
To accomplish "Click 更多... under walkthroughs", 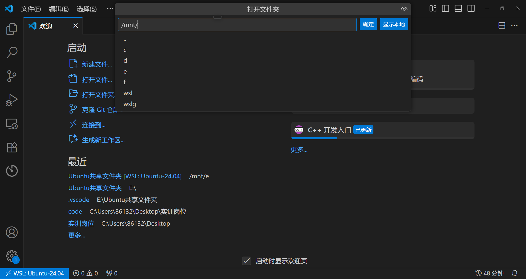I will [x=299, y=150].
